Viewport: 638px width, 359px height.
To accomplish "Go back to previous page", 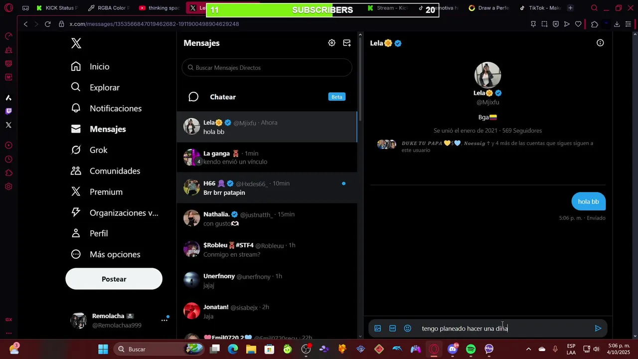I will (x=26, y=24).
